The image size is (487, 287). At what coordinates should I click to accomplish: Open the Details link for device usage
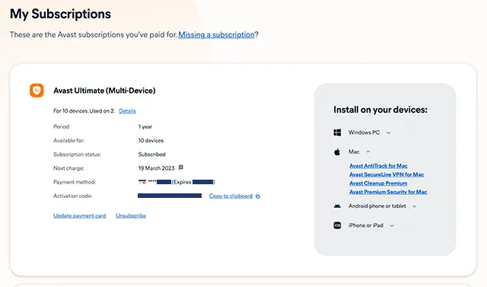(x=127, y=111)
